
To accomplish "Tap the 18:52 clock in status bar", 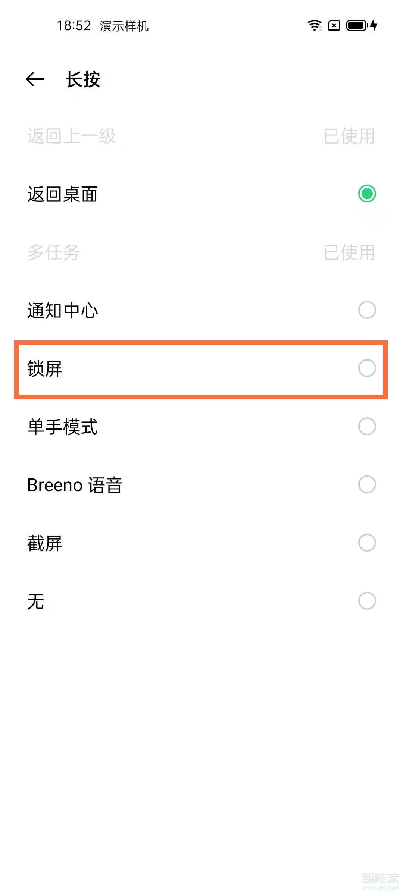I will [x=74, y=26].
